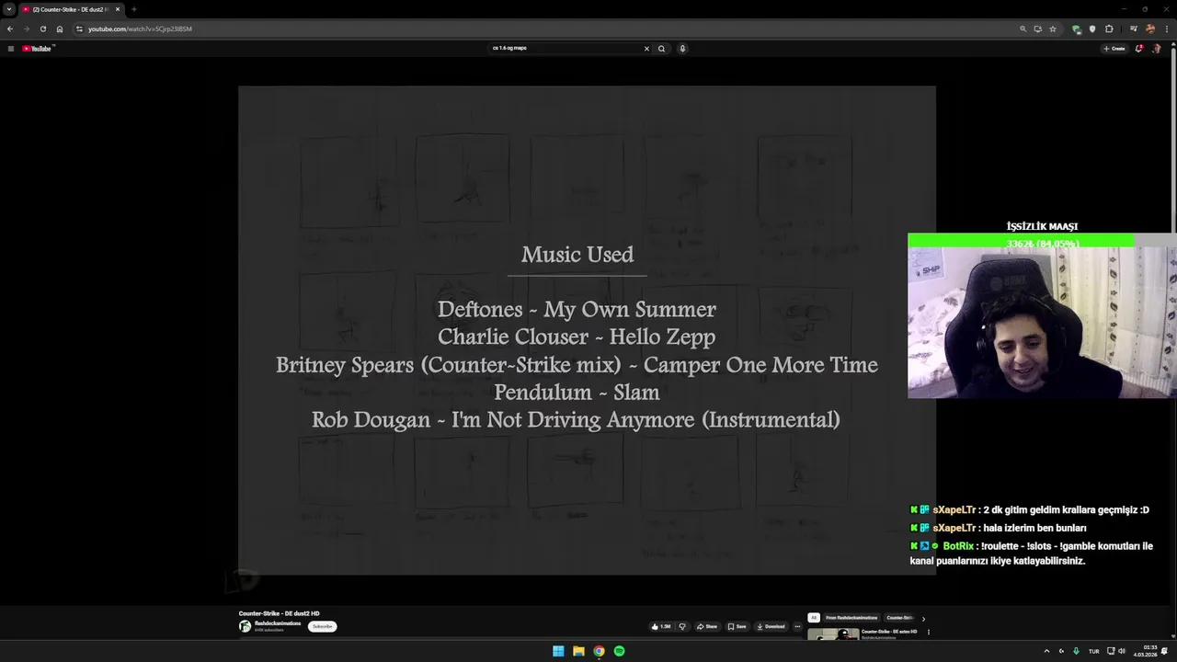Click the Create button

click(x=1114, y=49)
